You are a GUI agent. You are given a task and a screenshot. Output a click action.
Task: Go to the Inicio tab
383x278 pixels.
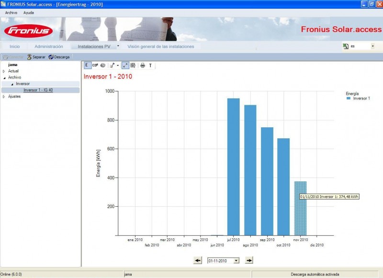(x=15, y=46)
